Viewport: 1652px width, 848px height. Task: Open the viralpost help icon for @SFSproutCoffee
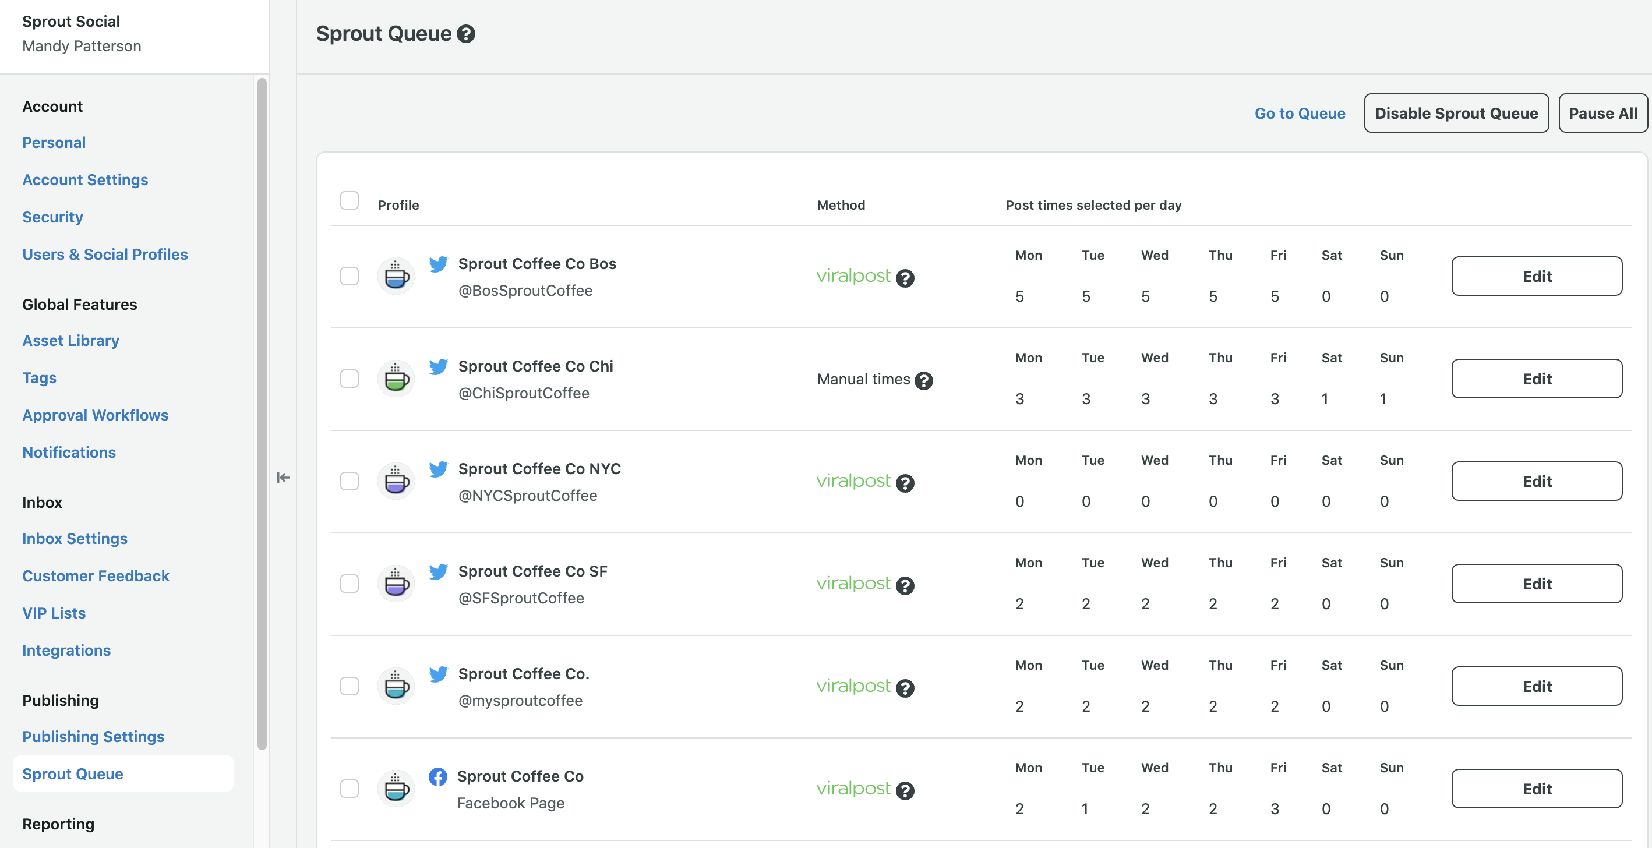tap(905, 586)
